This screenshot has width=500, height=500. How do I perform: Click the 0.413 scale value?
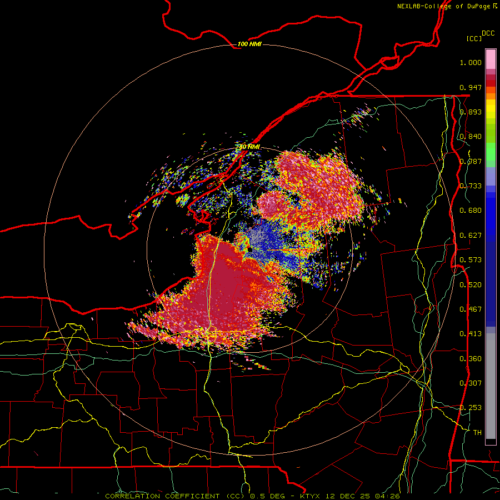(471, 334)
